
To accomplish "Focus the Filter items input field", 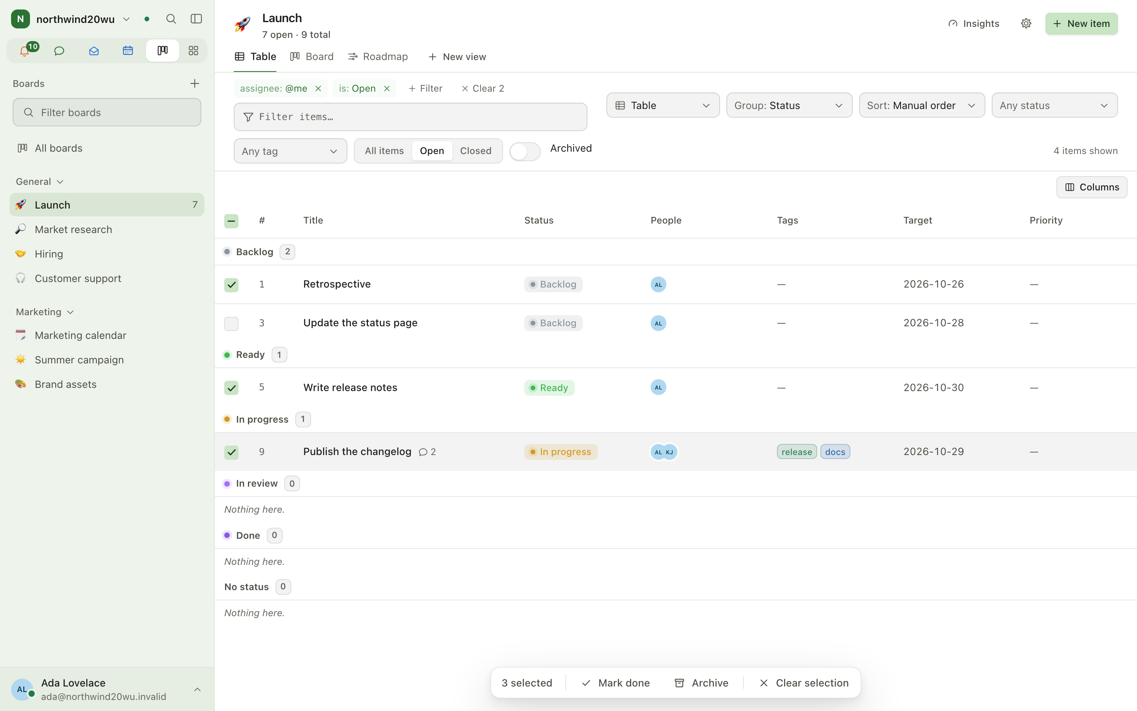I will click(x=410, y=117).
